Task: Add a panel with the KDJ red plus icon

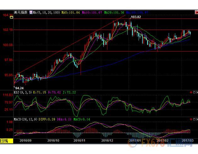Action: 190,92
